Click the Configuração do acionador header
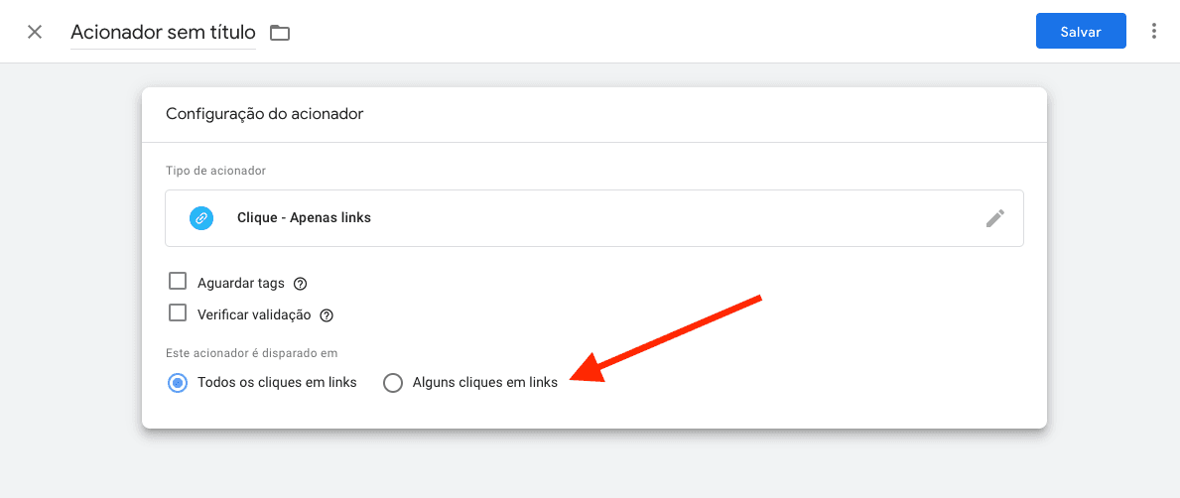The width and height of the screenshot is (1180, 498). [x=265, y=114]
